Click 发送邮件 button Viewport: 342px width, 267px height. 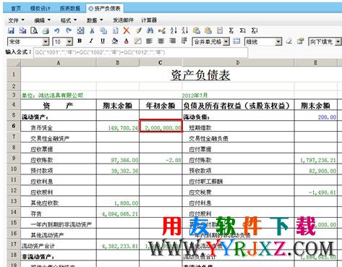pos(123,20)
